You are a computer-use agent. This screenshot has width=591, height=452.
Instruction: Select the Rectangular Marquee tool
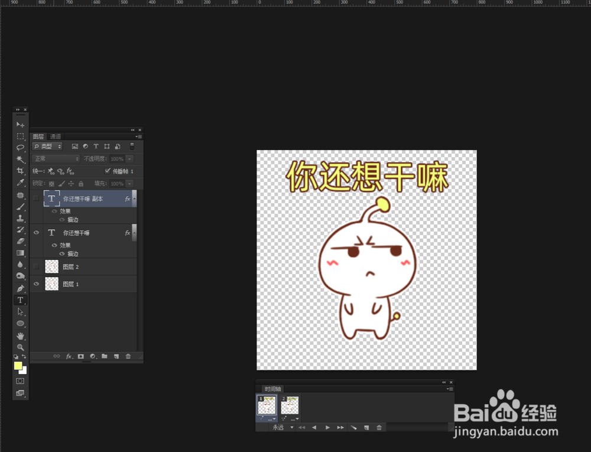click(x=20, y=136)
